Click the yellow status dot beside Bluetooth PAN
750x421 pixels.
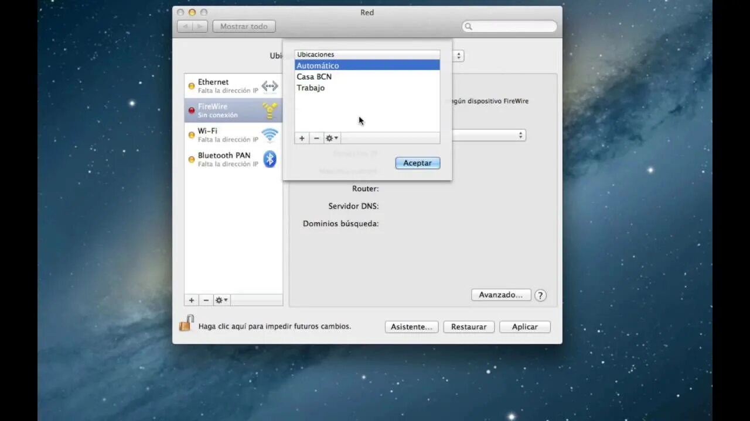tap(191, 159)
